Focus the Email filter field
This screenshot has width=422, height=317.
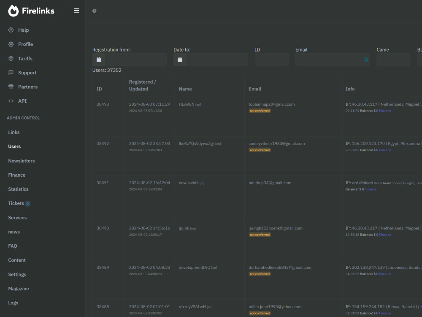coord(333,60)
